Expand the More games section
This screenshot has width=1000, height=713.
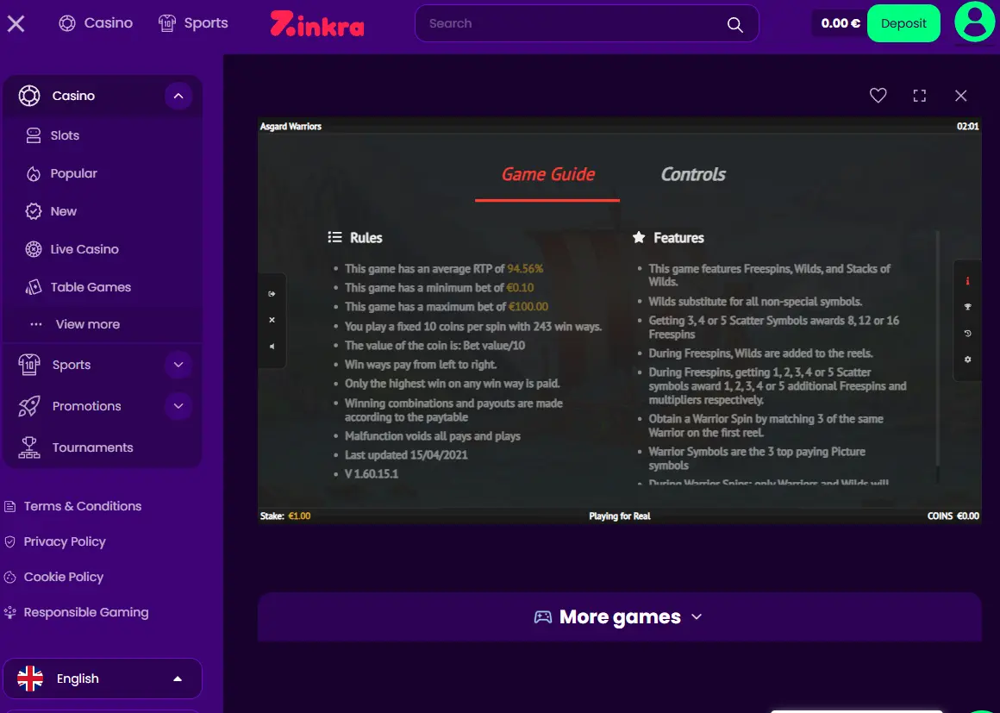tap(619, 616)
